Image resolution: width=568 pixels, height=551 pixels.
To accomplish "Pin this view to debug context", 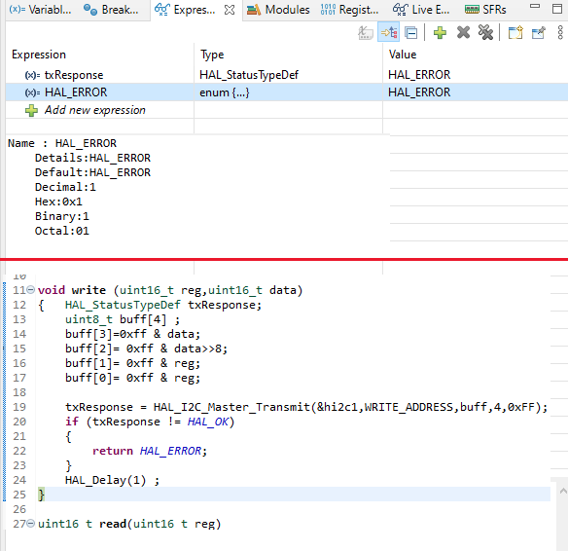I will 538,33.
